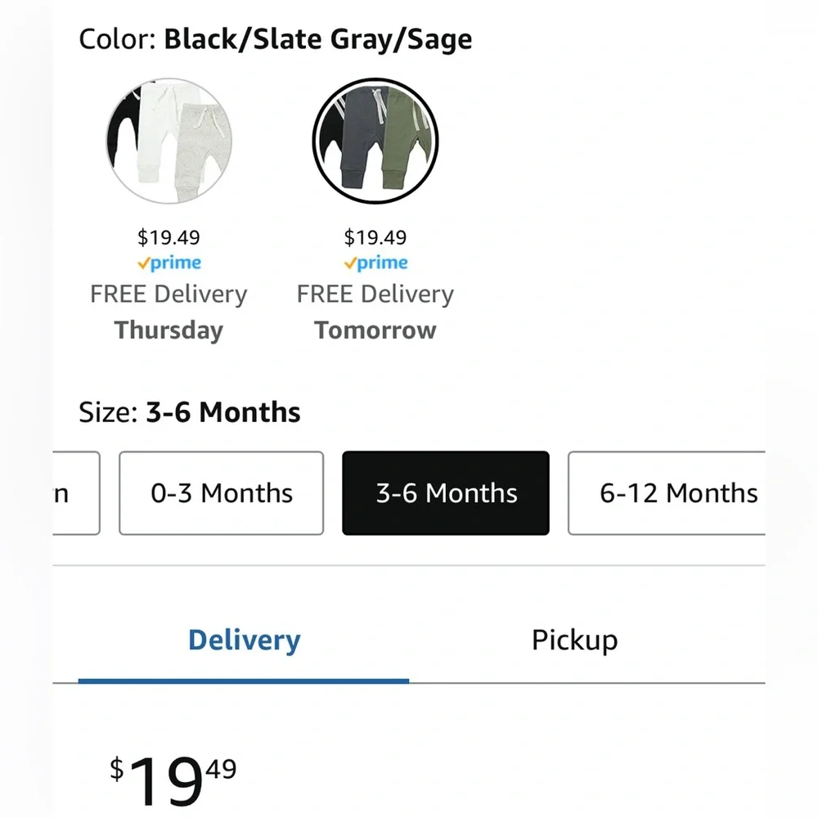Select the Black/Slate Gray/Sage color swatch

coord(375,139)
